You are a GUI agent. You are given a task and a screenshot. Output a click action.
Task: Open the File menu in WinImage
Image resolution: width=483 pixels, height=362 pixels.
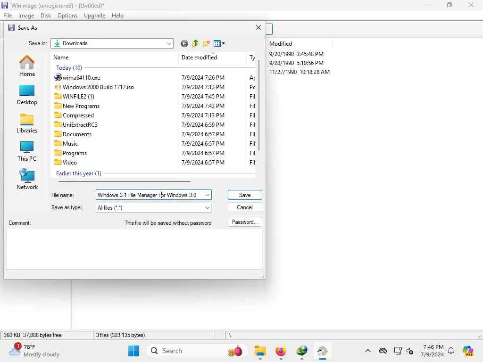8,16
